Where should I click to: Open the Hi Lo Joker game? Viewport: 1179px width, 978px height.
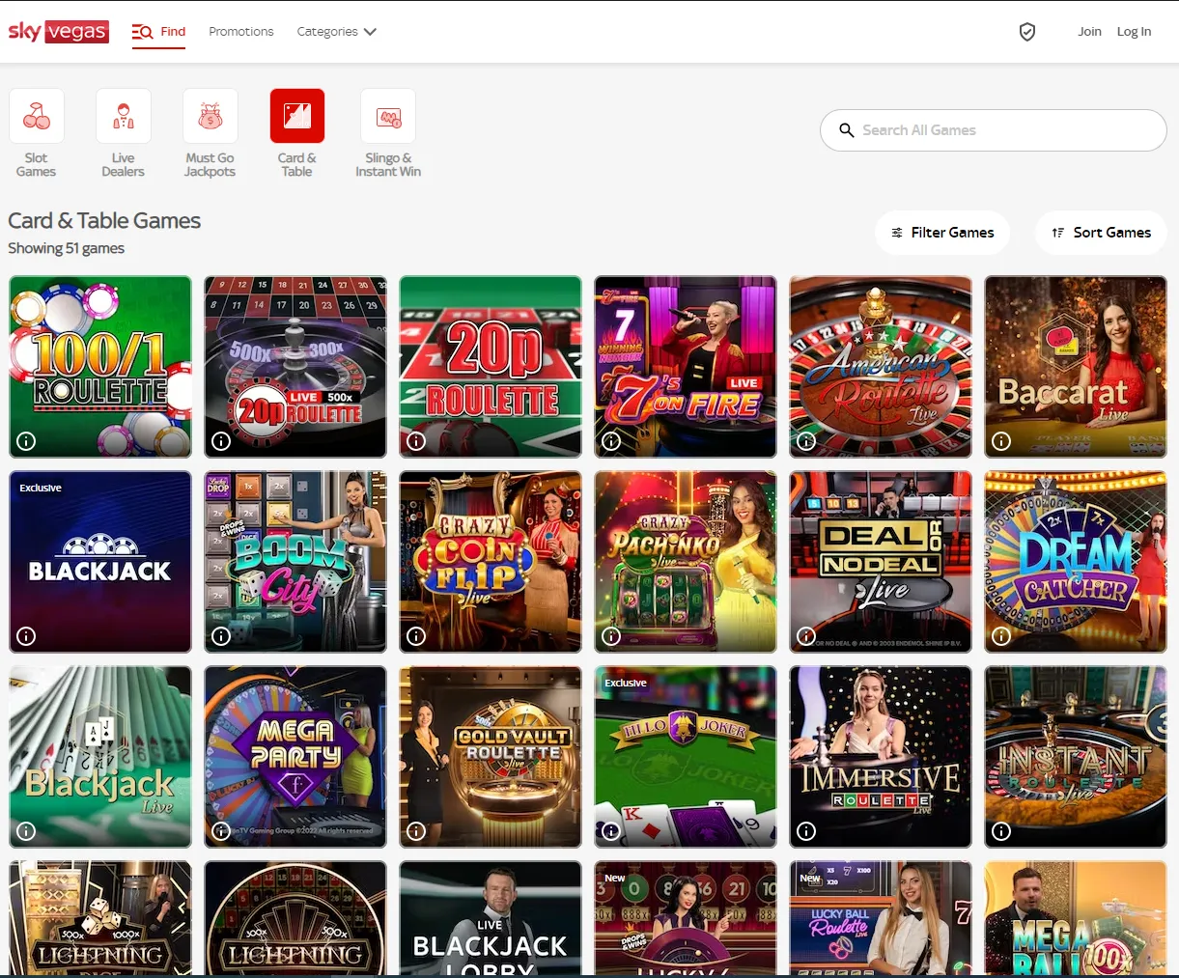point(686,757)
